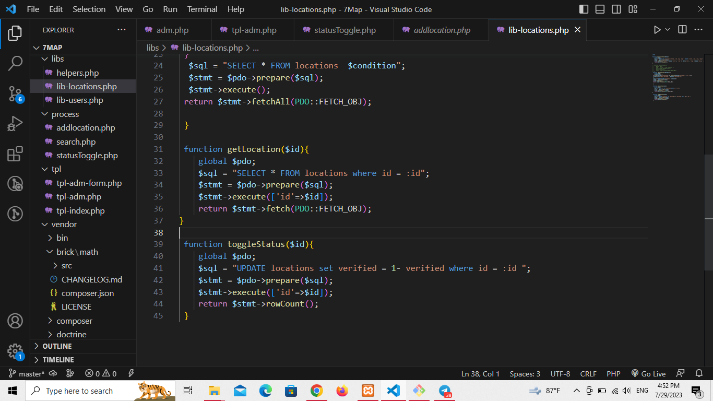
Task: Change language mode PHP in status bar
Action: point(613,374)
